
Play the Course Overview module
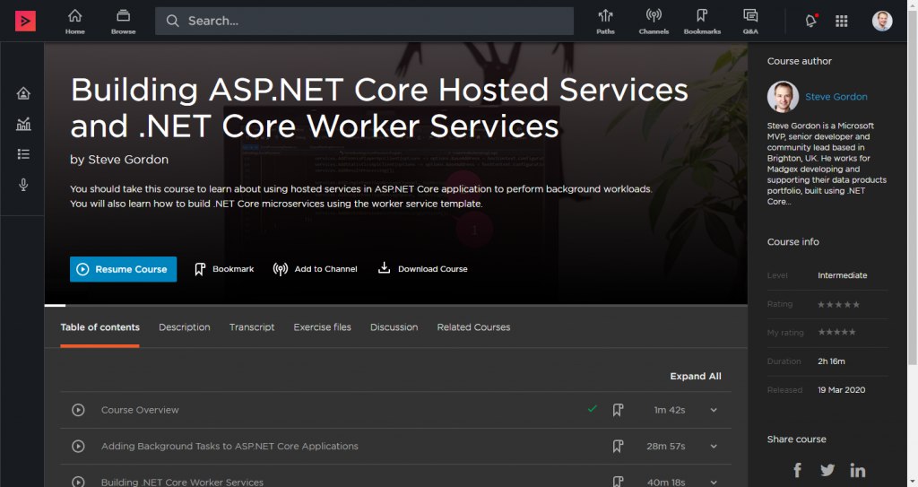point(78,410)
